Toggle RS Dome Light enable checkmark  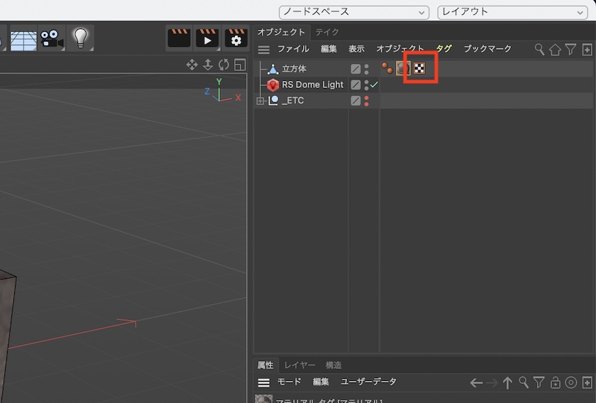click(x=374, y=84)
